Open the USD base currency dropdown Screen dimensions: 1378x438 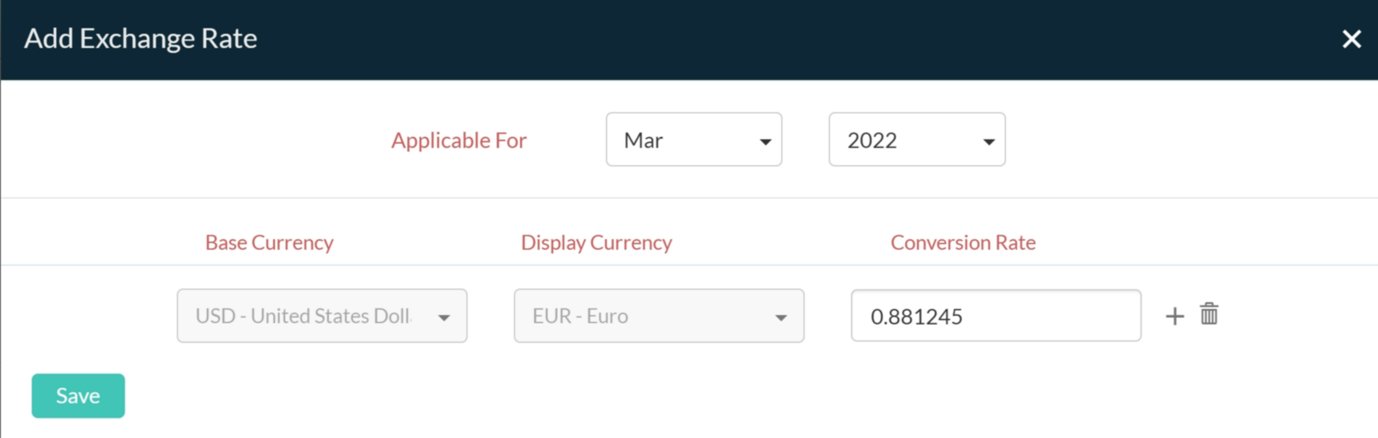pyautogui.click(x=321, y=316)
